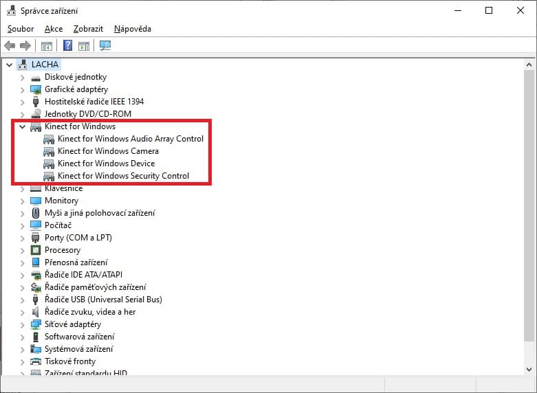This screenshot has height=393, width=537.
Task: Open the Zobrazit menu
Action: (x=88, y=29)
